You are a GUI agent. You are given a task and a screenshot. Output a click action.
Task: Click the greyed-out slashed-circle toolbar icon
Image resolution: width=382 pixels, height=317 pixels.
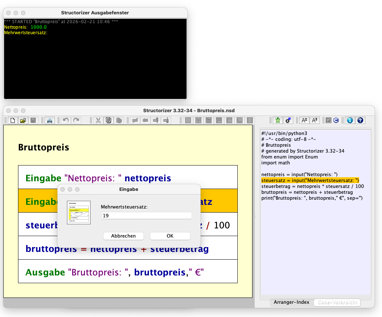click(x=329, y=120)
